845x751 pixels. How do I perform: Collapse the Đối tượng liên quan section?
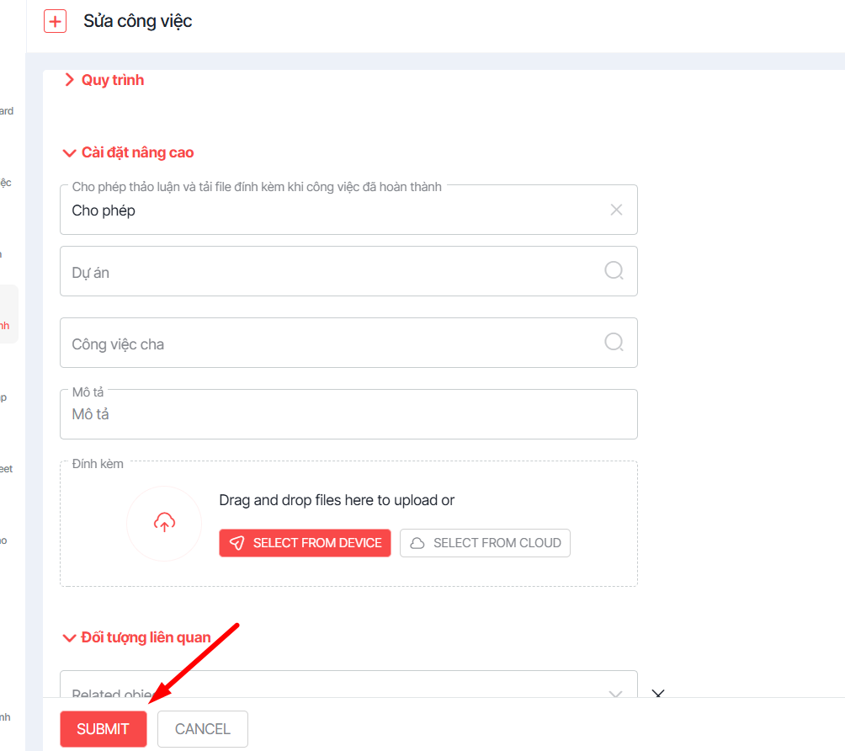point(136,637)
